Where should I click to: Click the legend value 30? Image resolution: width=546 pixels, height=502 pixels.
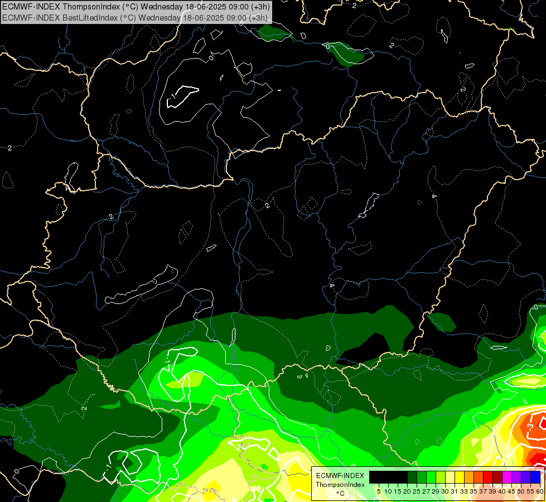(x=445, y=491)
